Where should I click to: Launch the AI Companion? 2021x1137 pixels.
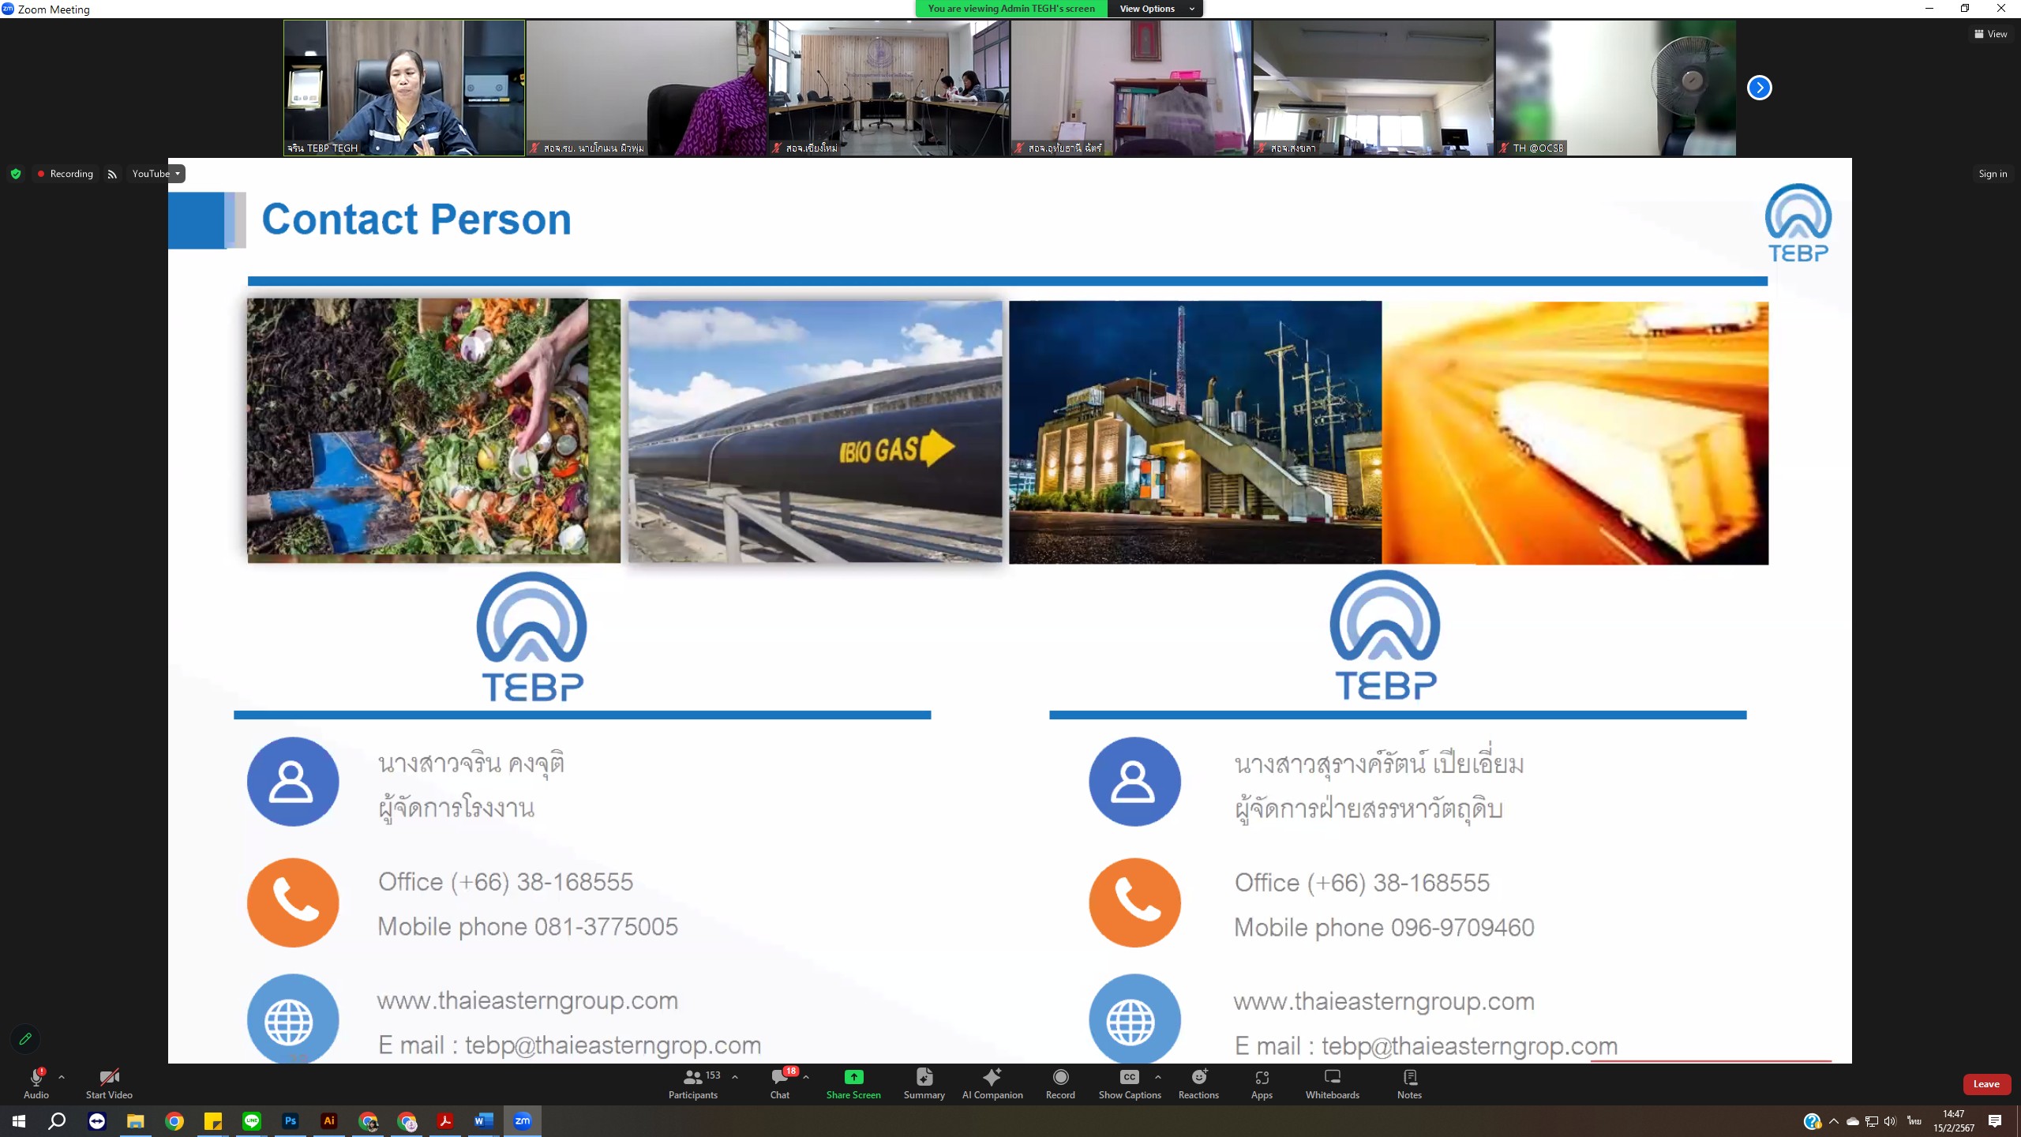pyautogui.click(x=992, y=1083)
